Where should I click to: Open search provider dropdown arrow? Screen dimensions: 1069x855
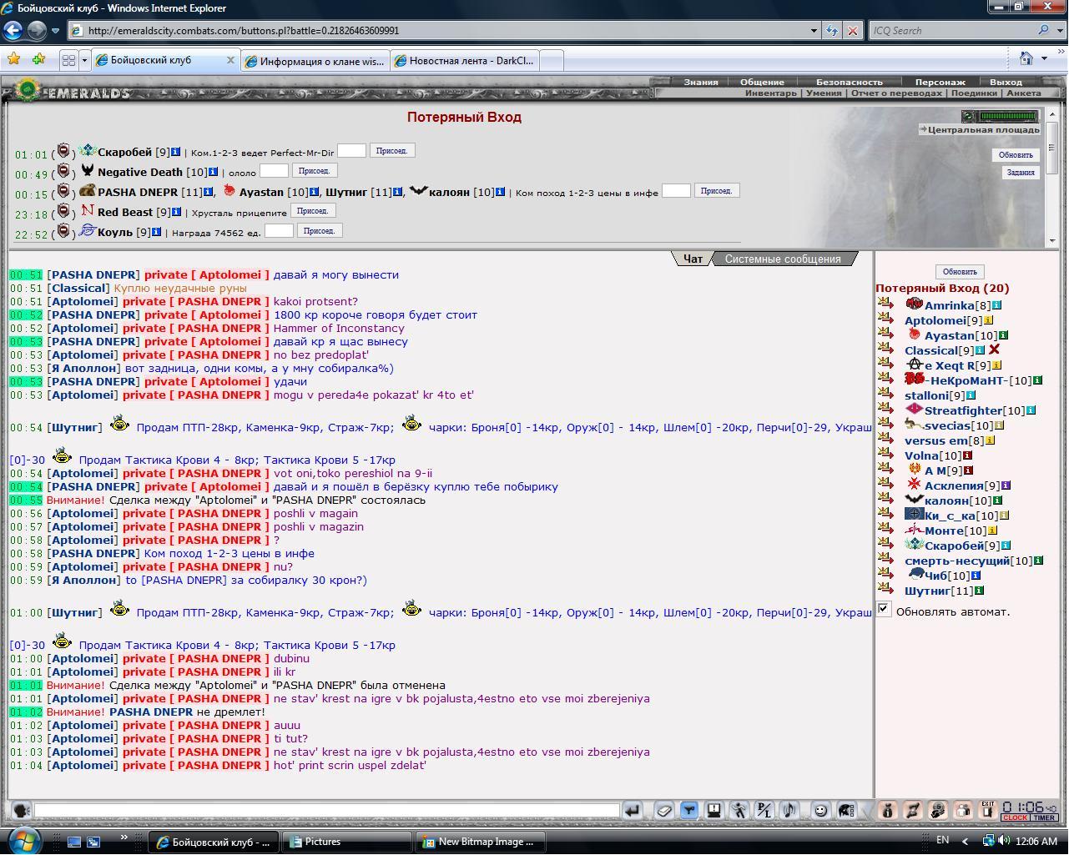(1058, 31)
